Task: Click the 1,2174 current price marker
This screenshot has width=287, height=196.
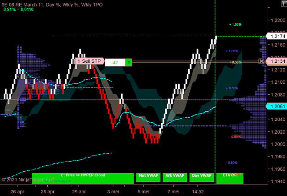Action: point(276,36)
